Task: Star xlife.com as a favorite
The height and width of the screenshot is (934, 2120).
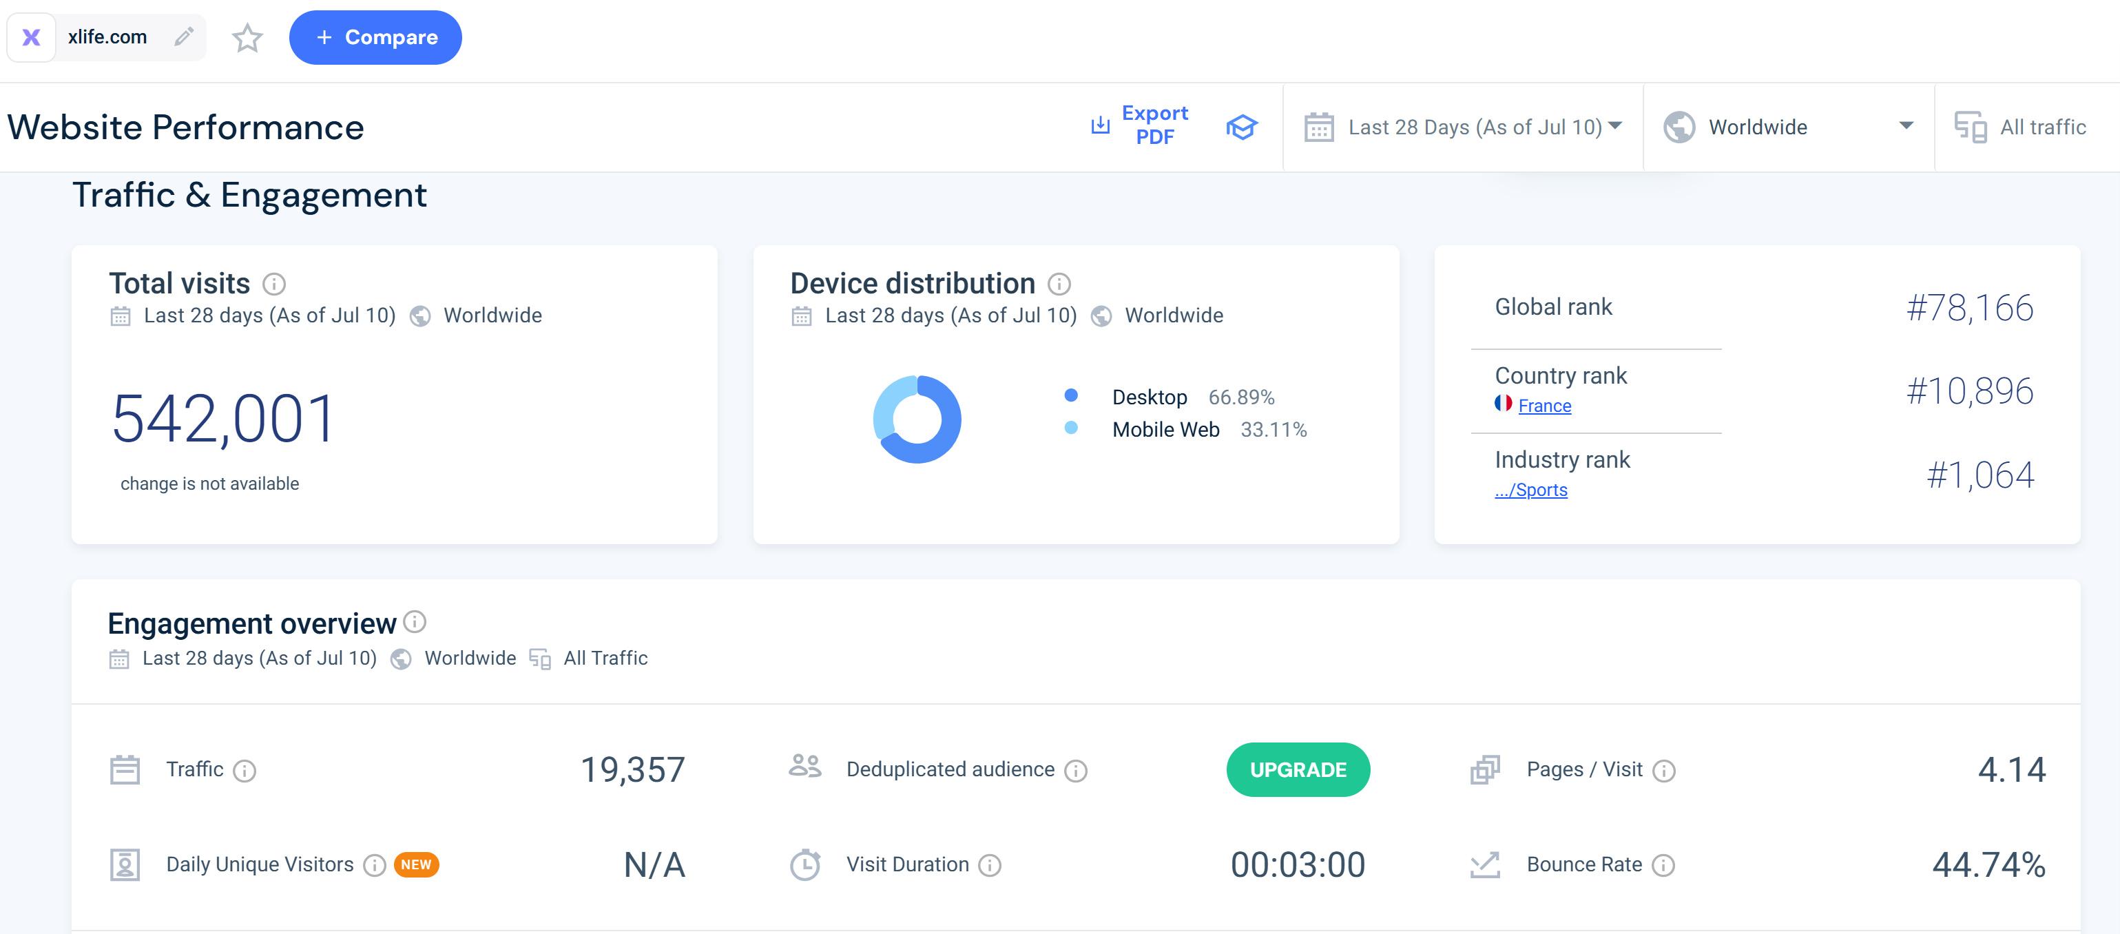Action: click(247, 38)
